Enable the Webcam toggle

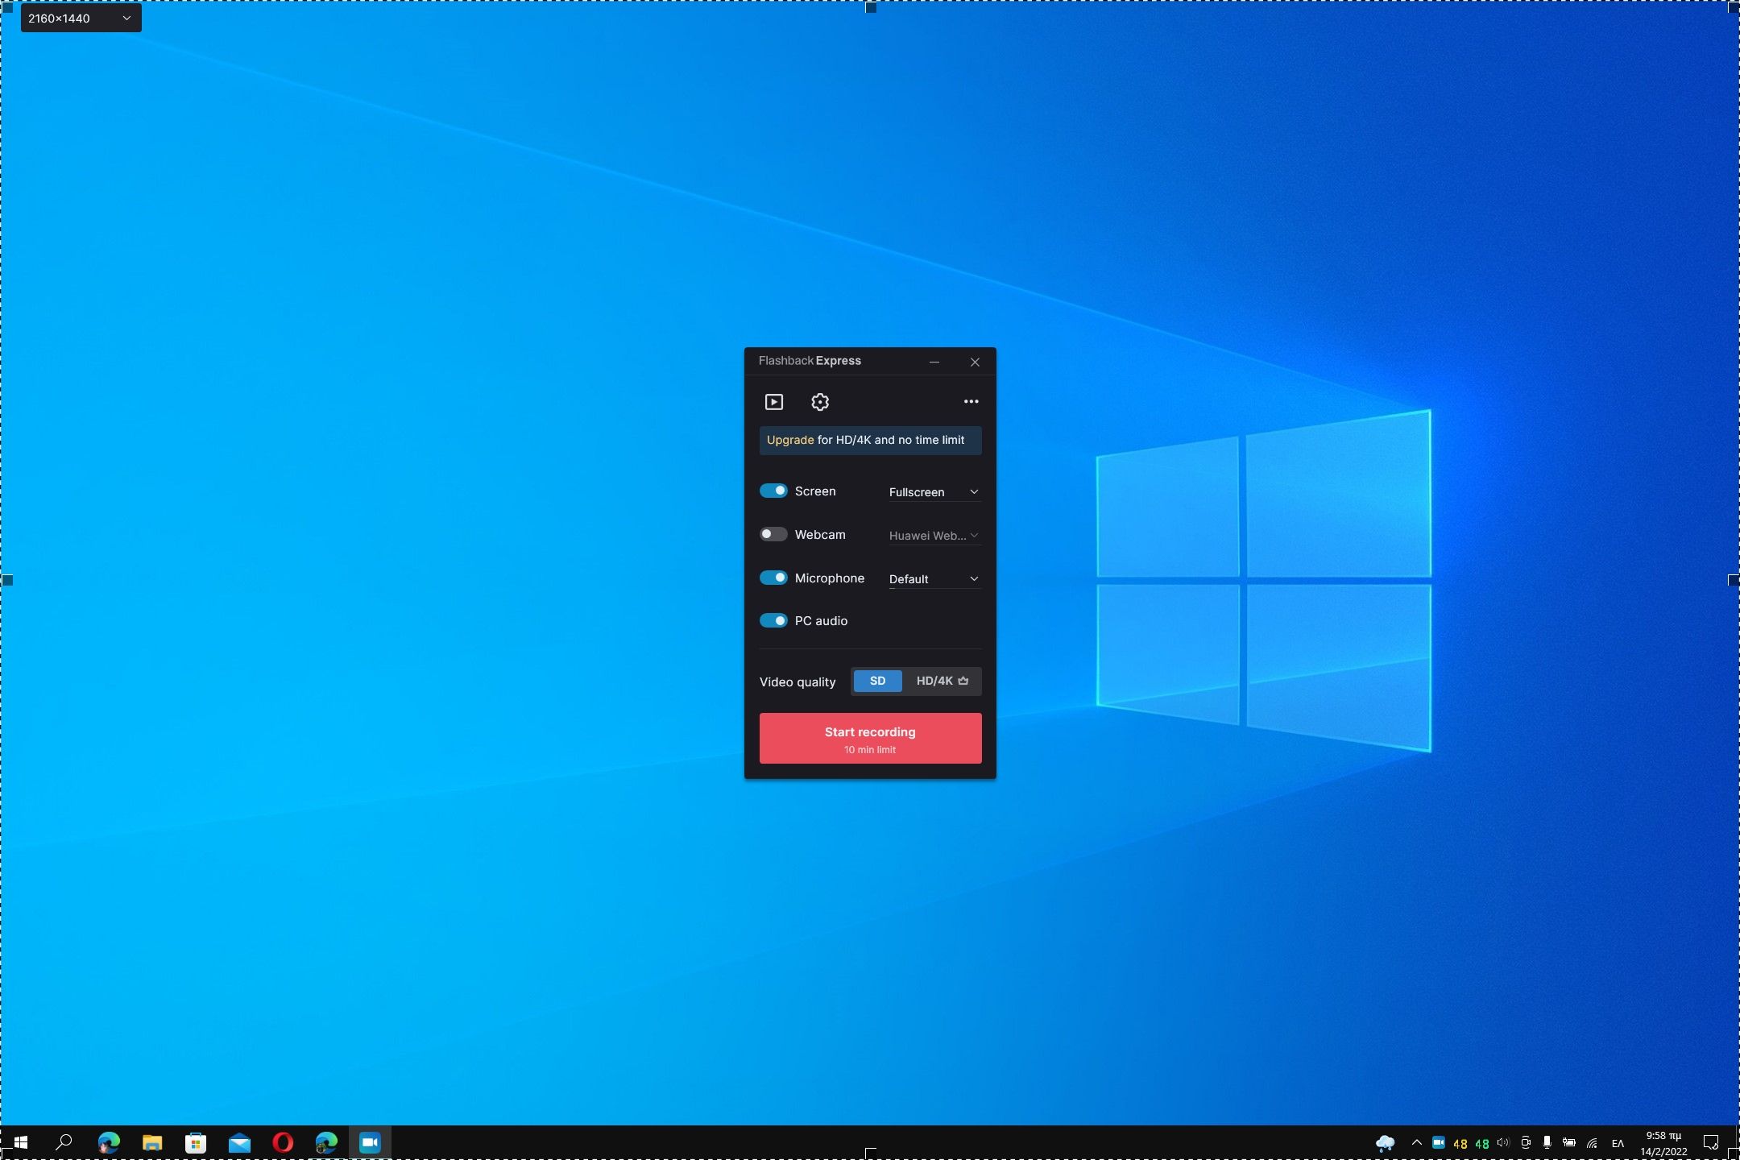(773, 534)
